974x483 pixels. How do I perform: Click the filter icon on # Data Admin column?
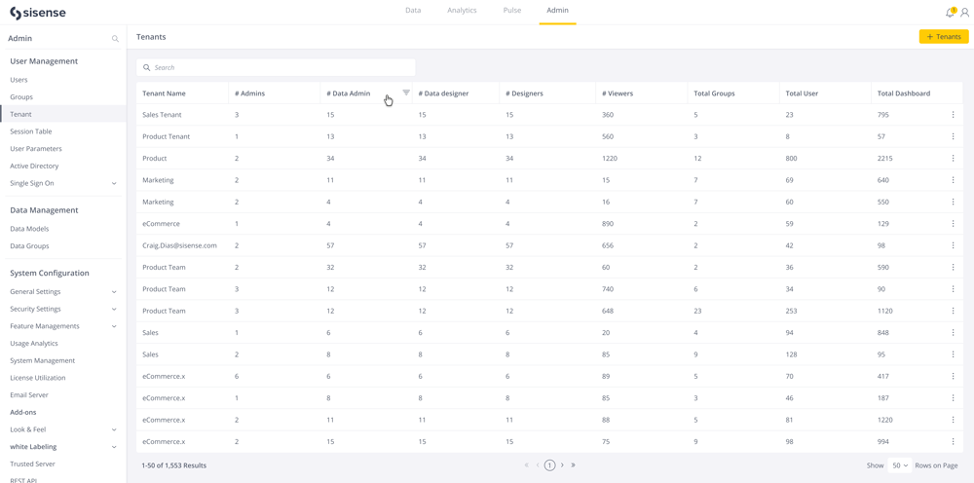[x=406, y=92]
